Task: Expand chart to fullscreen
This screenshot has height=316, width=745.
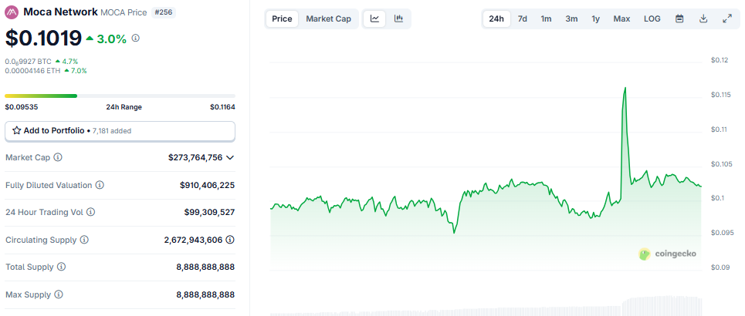Action: tap(727, 18)
